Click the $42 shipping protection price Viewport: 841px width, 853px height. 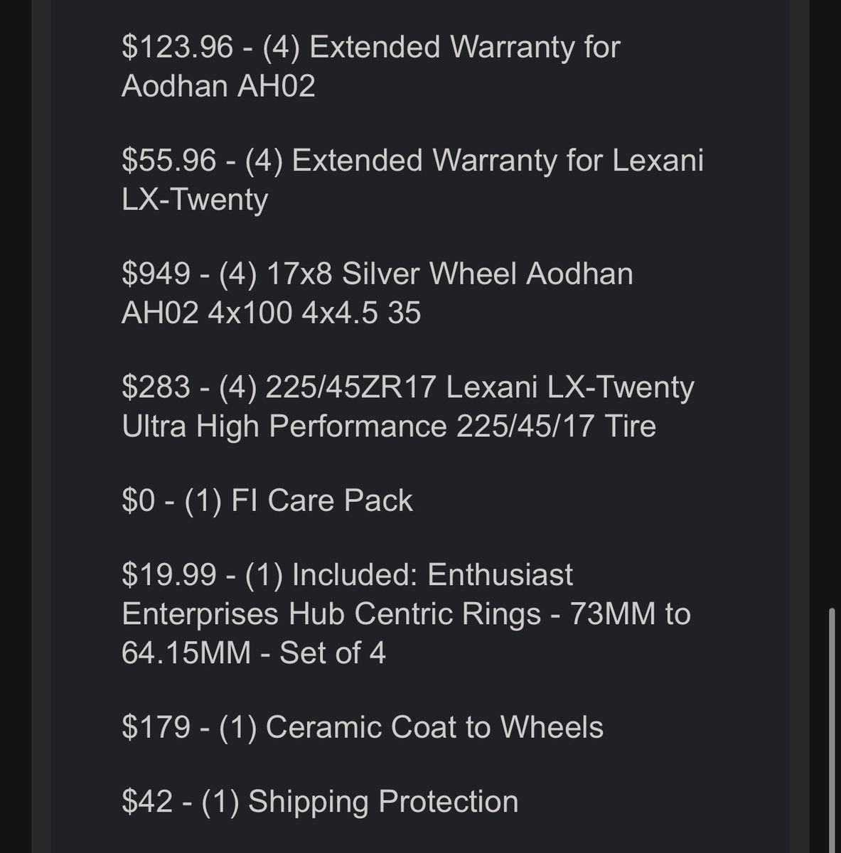coord(147,801)
